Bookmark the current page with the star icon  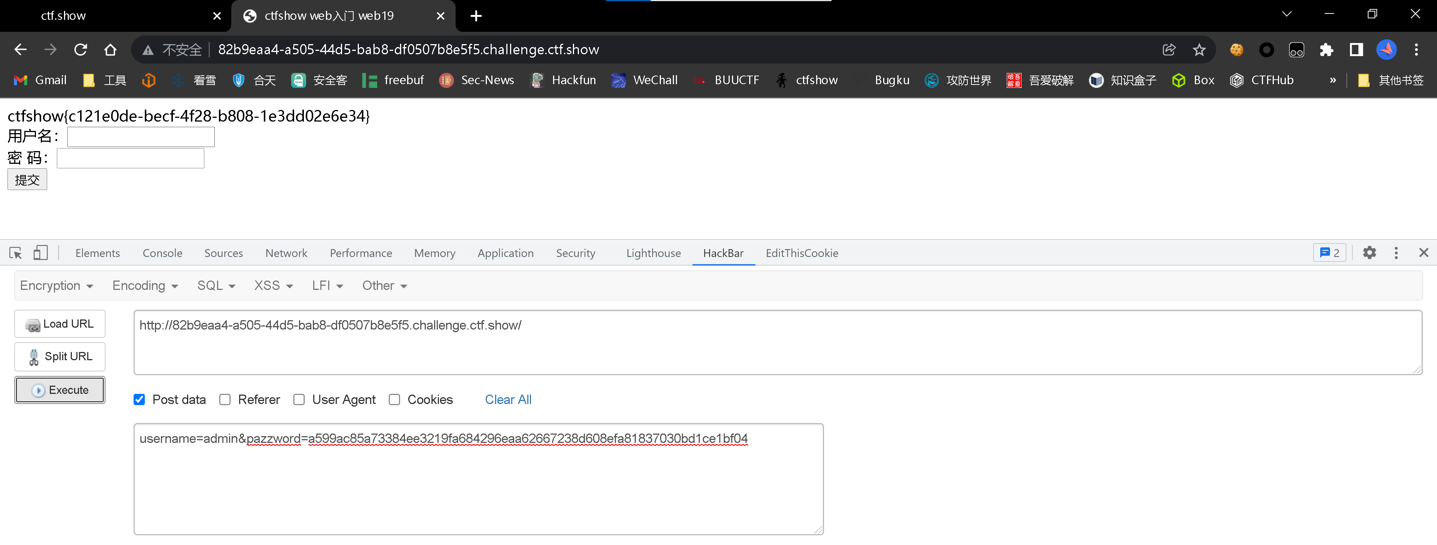(1199, 50)
